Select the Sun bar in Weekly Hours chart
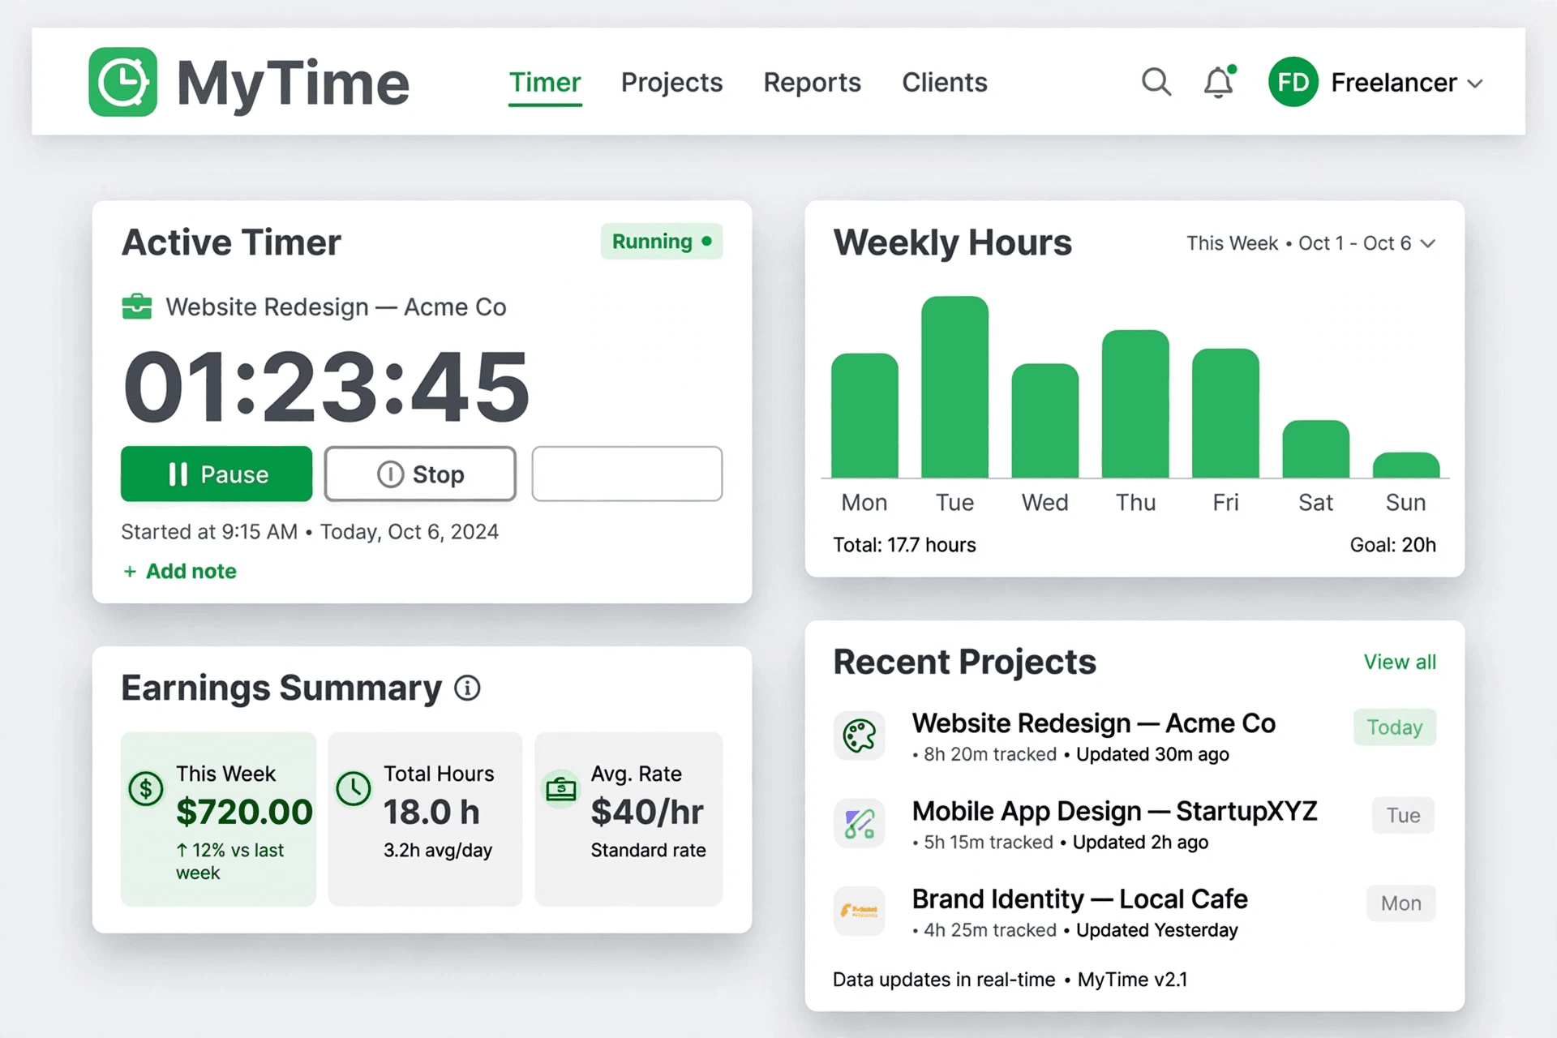Image resolution: width=1557 pixels, height=1038 pixels. (x=1406, y=465)
